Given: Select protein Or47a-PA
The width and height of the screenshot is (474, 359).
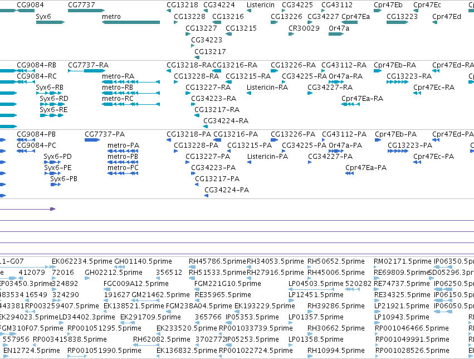Looking at the screenshot, I should click(336, 151).
